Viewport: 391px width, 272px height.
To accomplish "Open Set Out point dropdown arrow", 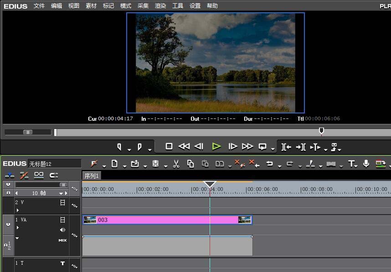I will [x=149, y=150].
